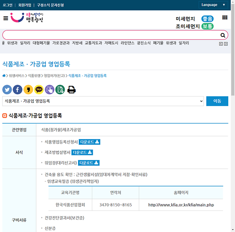The image size is (235, 232).
Task: Open 영업허가(신고) breadcrumb
Action: click(54, 76)
